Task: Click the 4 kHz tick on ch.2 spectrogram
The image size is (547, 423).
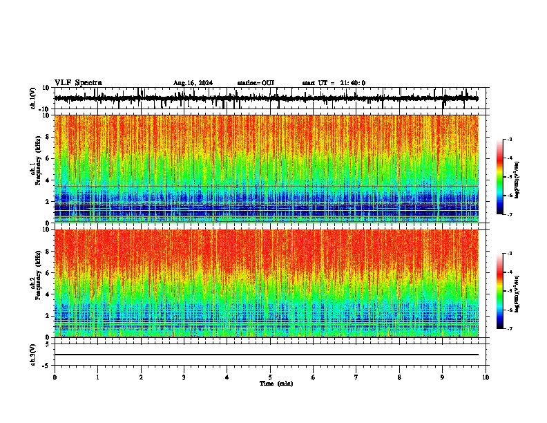Action: point(48,294)
